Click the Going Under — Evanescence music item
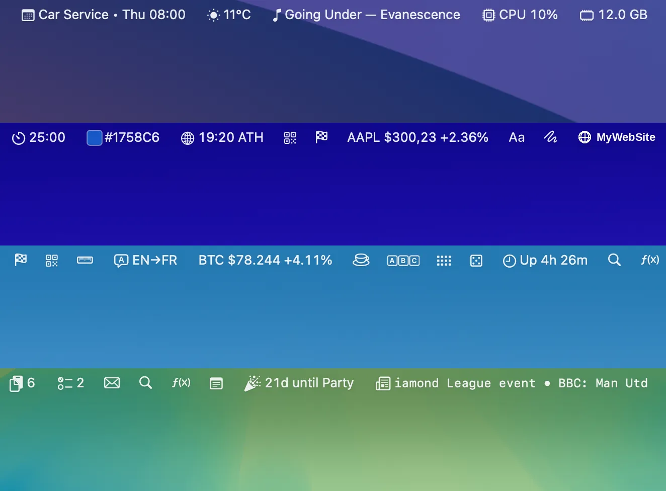 (366, 15)
